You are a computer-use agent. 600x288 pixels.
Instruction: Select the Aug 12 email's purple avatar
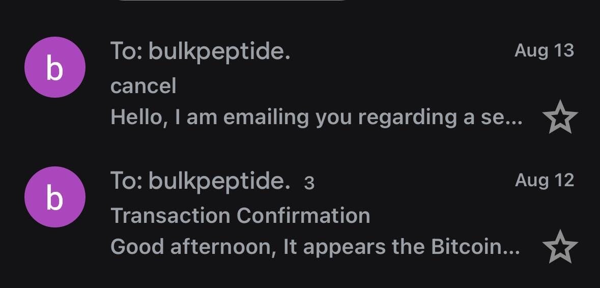coord(55,197)
